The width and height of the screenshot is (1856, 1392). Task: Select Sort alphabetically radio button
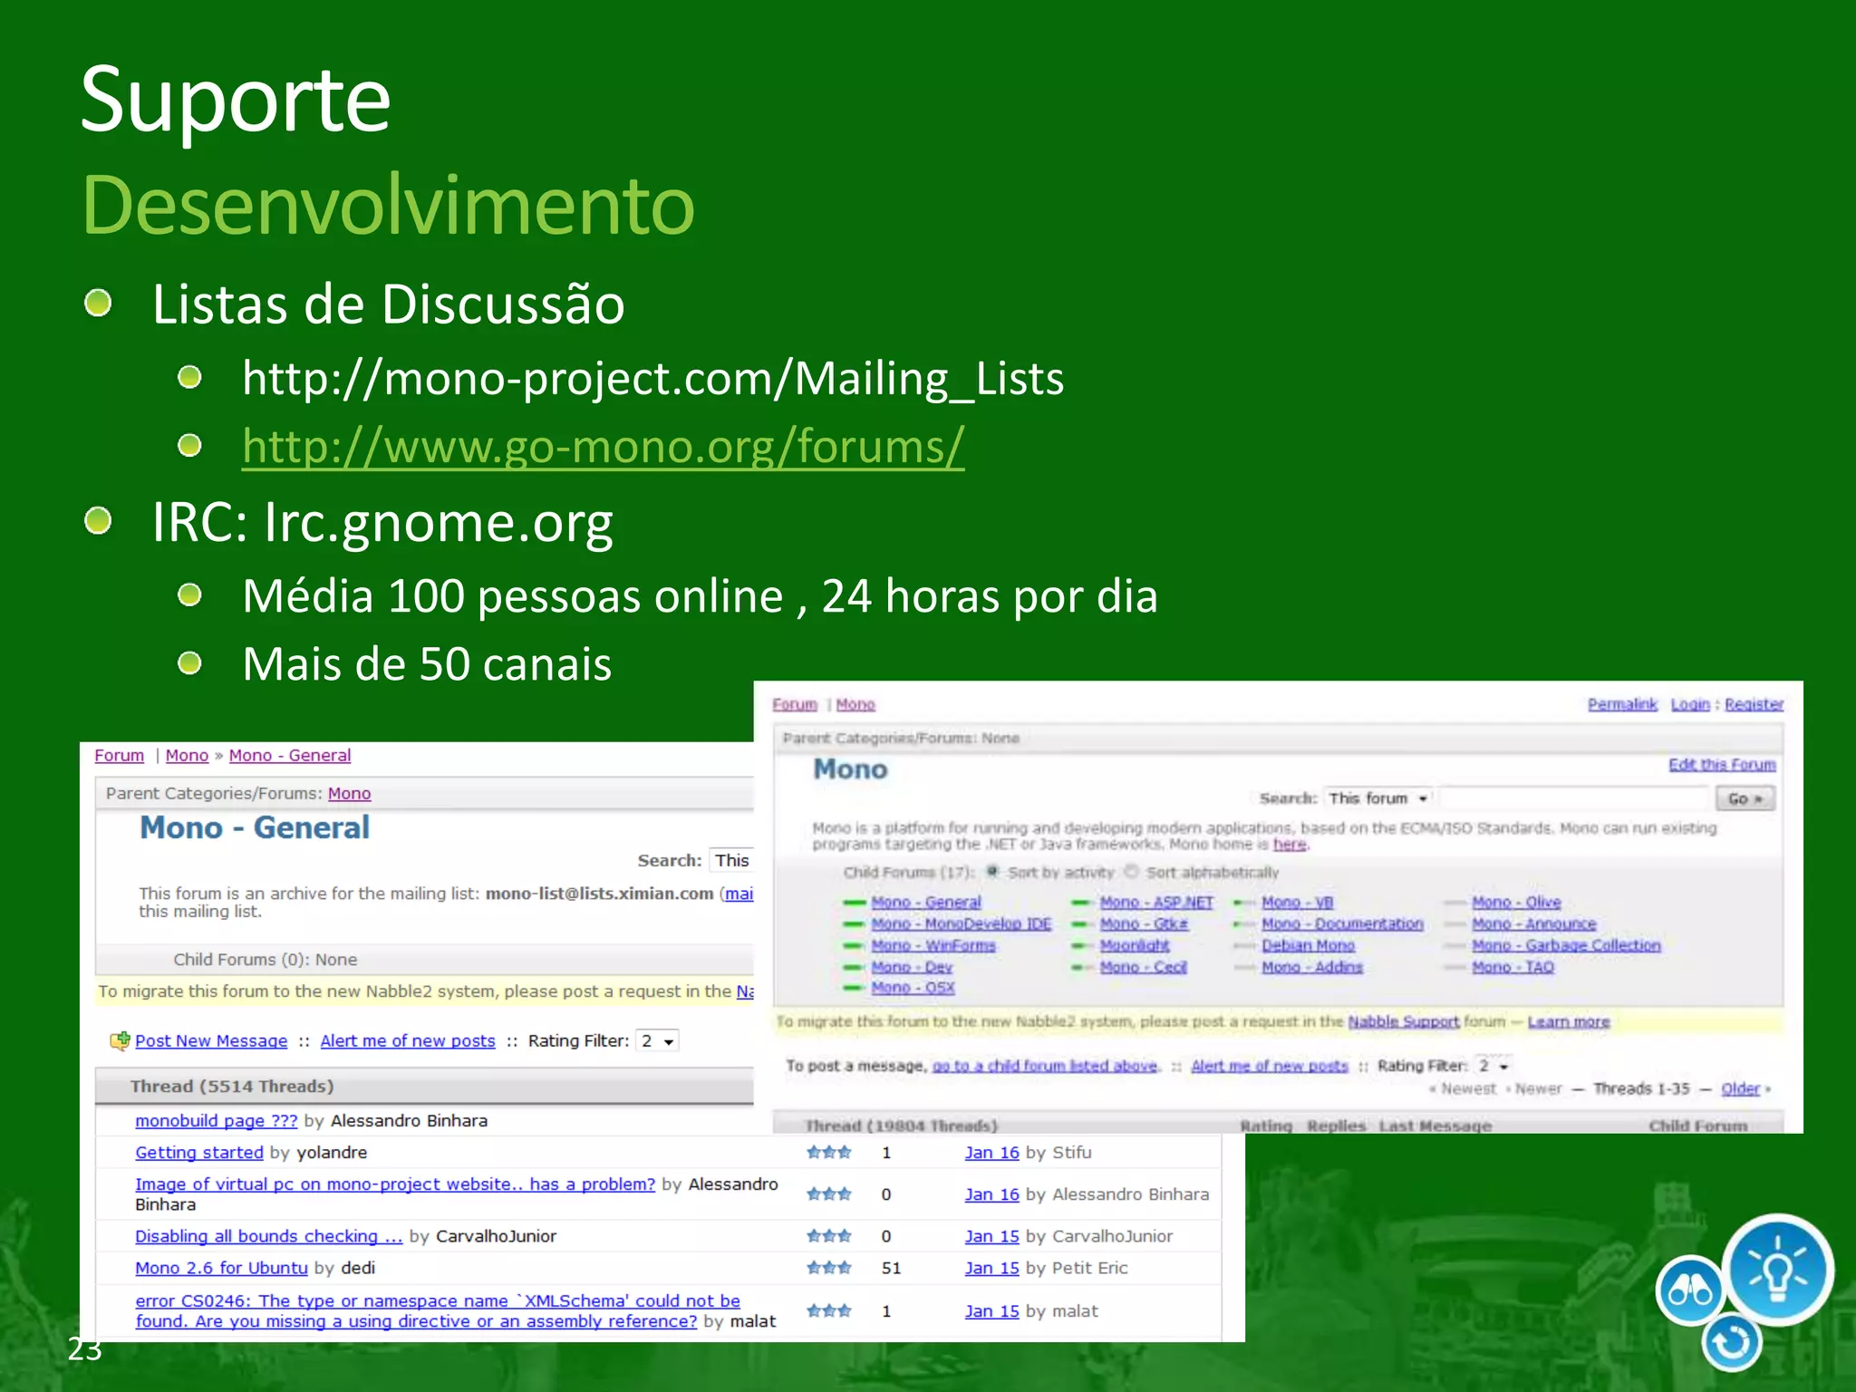[1131, 872]
